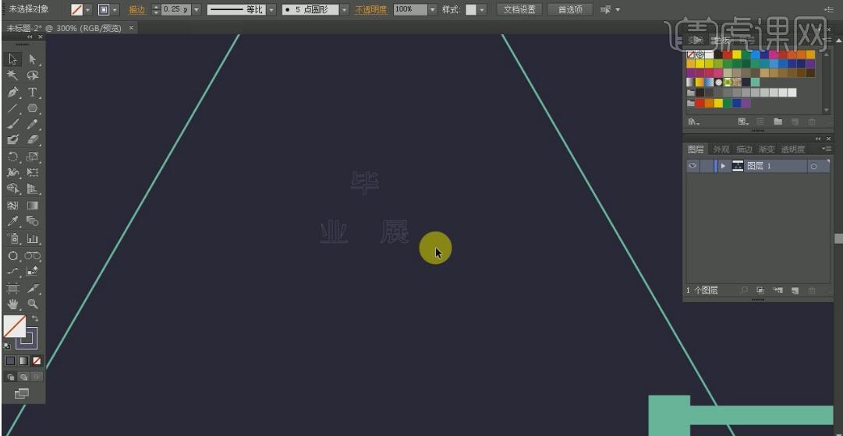Screen dimensions: 843x436
Task: Switch to the 渐变 panel tab
Action: [x=767, y=149]
